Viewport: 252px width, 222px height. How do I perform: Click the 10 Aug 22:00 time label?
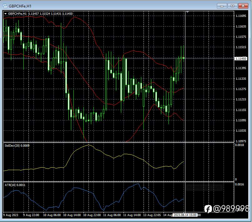pyautogui.click(x=92, y=215)
